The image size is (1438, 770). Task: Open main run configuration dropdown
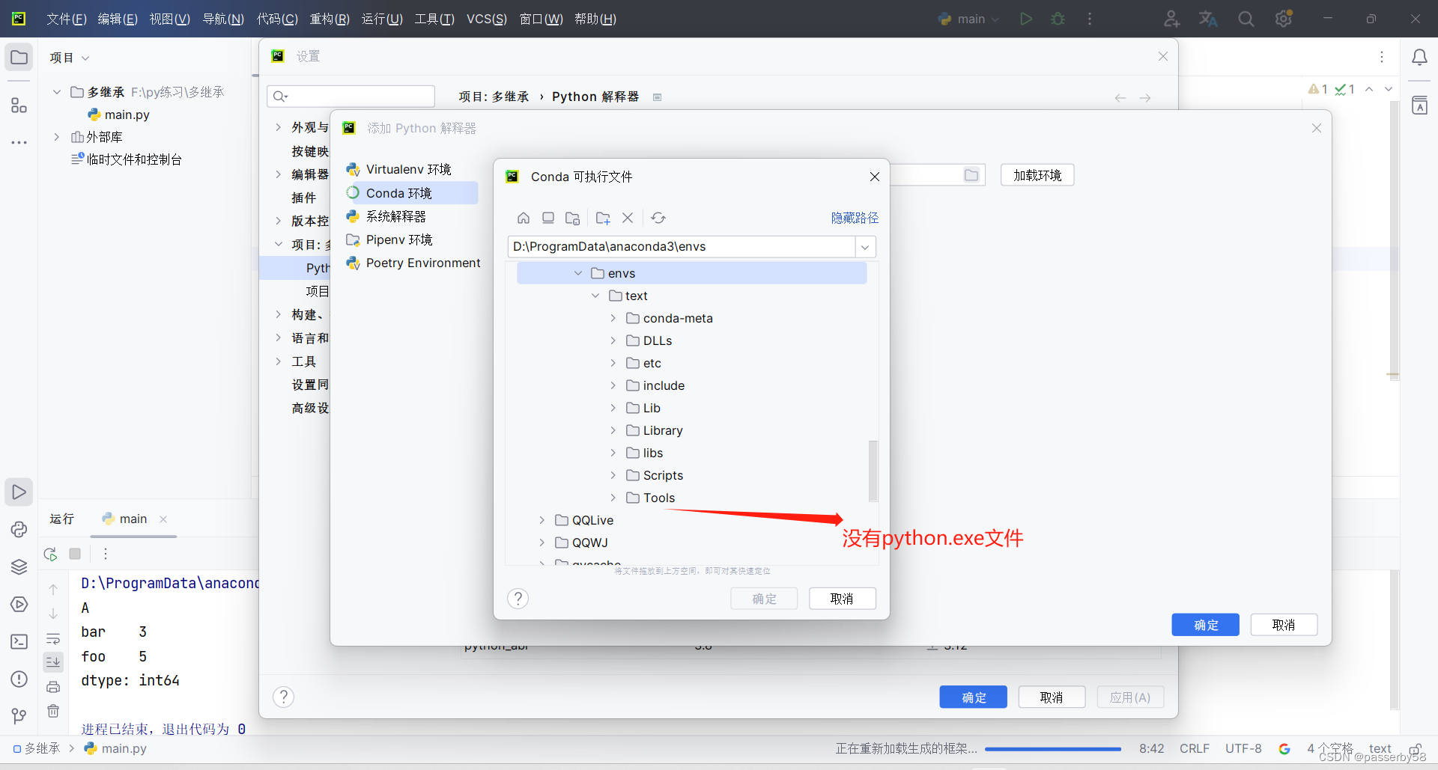point(968,19)
